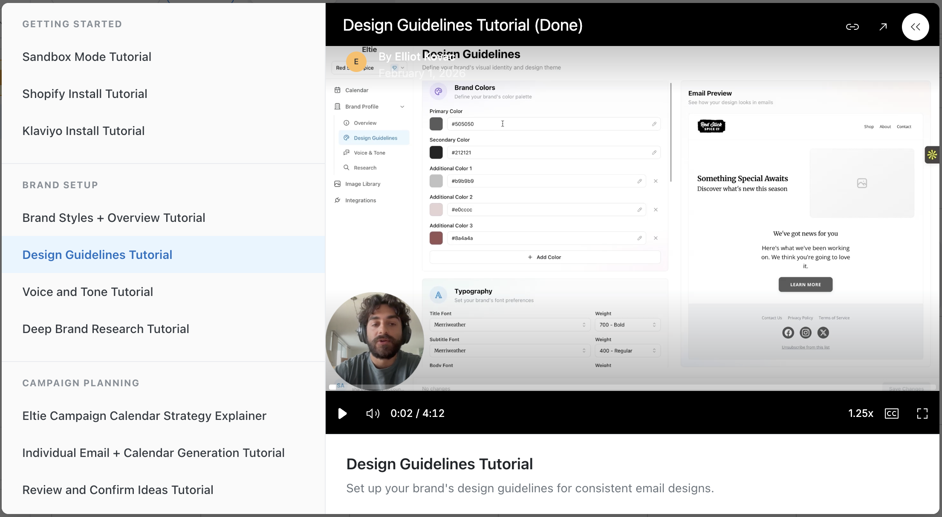The image size is (942, 517).
Task: Click the Instagram icon in email preview
Action: (806, 333)
